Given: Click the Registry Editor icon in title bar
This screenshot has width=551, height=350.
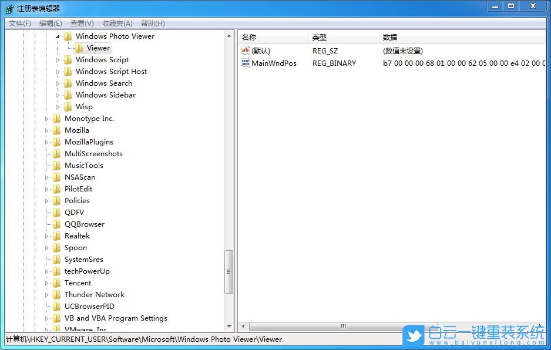Looking at the screenshot, I should click(x=9, y=8).
